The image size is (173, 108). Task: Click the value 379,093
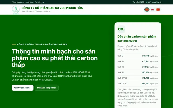(145, 83)
